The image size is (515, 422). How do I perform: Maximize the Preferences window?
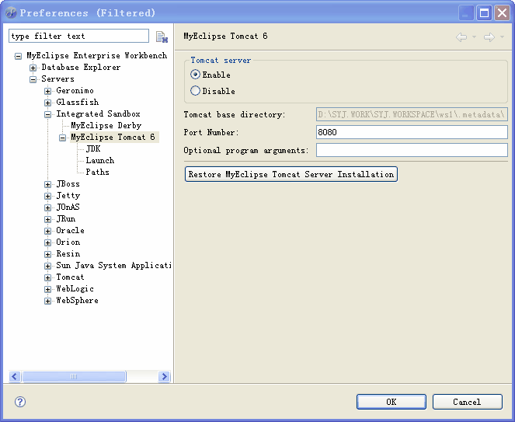point(484,13)
